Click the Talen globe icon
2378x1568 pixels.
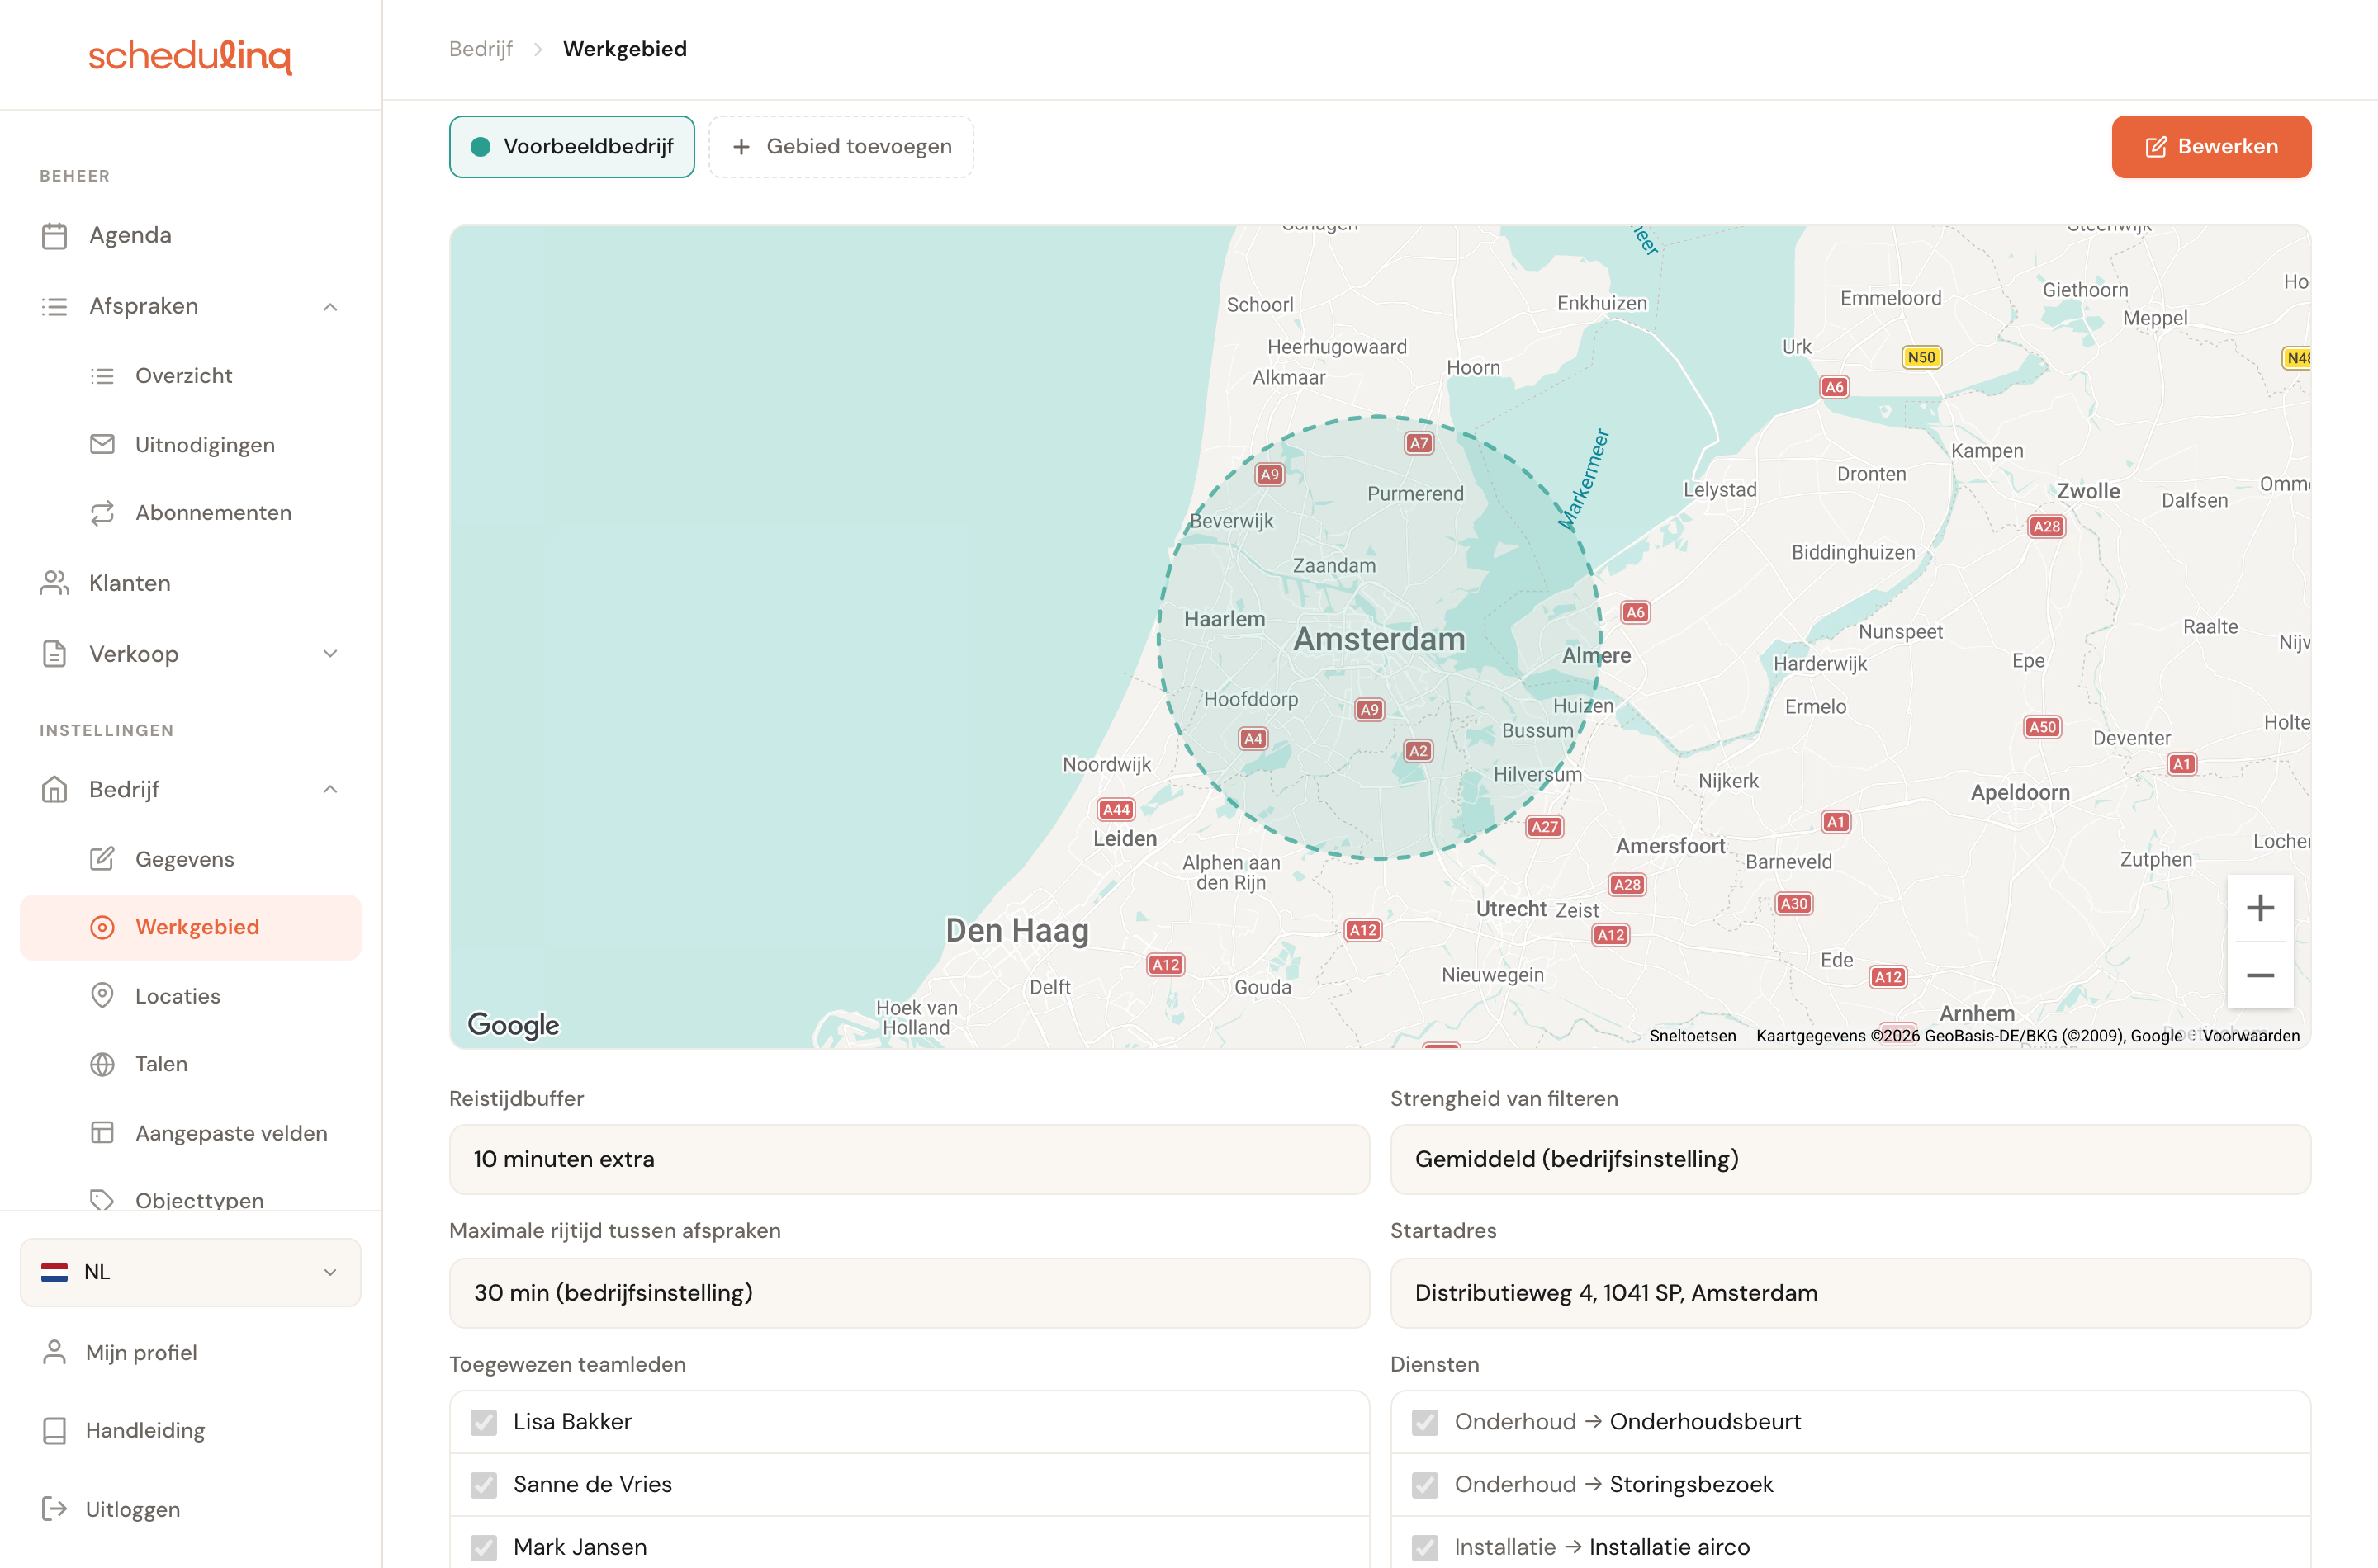click(102, 1064)
